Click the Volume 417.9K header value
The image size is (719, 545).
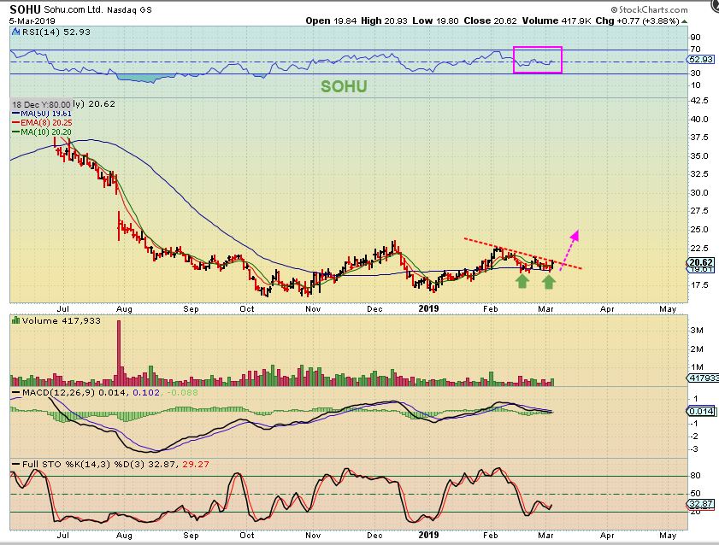[x=557, y=21]
